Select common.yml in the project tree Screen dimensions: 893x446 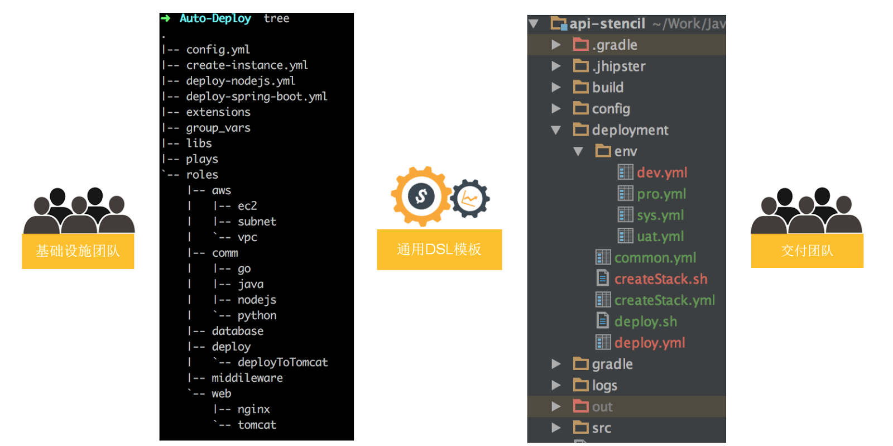click(655, 257)
